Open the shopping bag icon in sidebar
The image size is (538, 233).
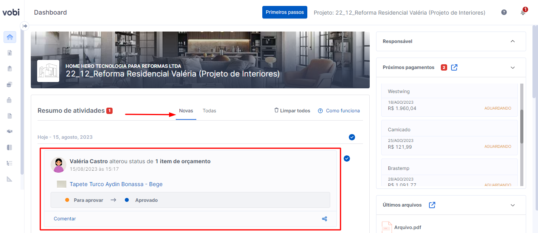click(x=10, y=100)
